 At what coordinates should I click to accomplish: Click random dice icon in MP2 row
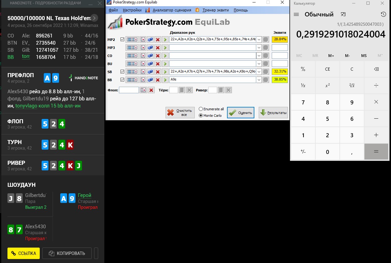[150, 39]
